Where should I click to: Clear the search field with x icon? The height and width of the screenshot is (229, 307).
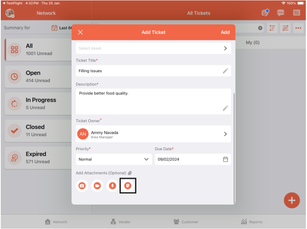(260, 28)
